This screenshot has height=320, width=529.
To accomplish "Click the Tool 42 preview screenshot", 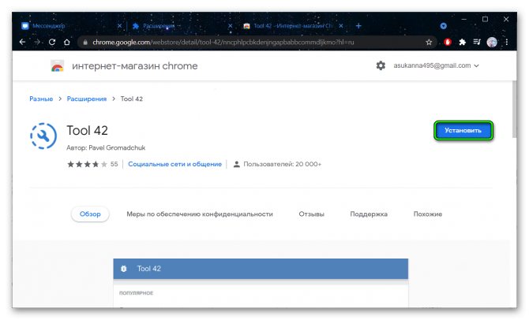I will click(x=261, y=283).
